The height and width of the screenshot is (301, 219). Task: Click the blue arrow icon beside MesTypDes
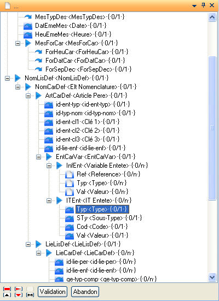point(28,17)
